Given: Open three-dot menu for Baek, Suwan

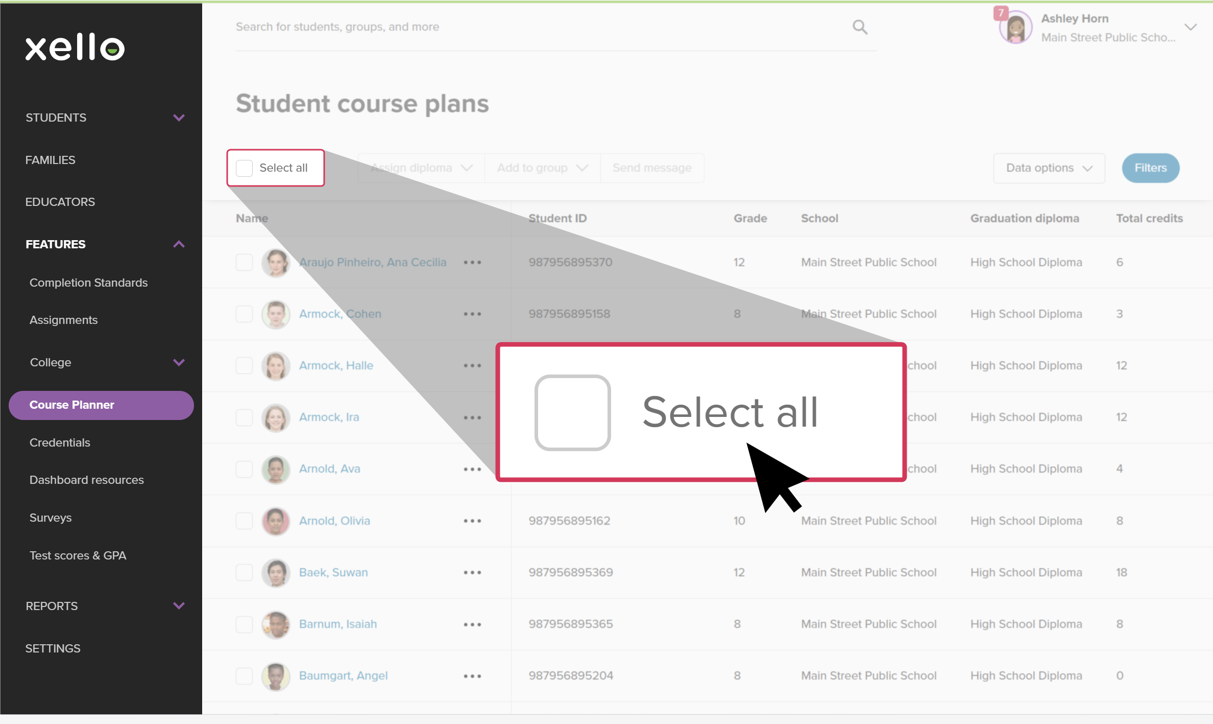Looking at the screenshot, I should pos(472,572).
